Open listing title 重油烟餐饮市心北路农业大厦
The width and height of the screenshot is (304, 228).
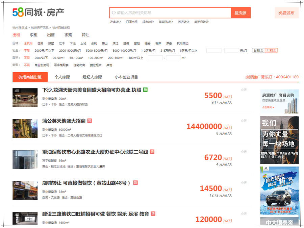click(x=95, y=152)
